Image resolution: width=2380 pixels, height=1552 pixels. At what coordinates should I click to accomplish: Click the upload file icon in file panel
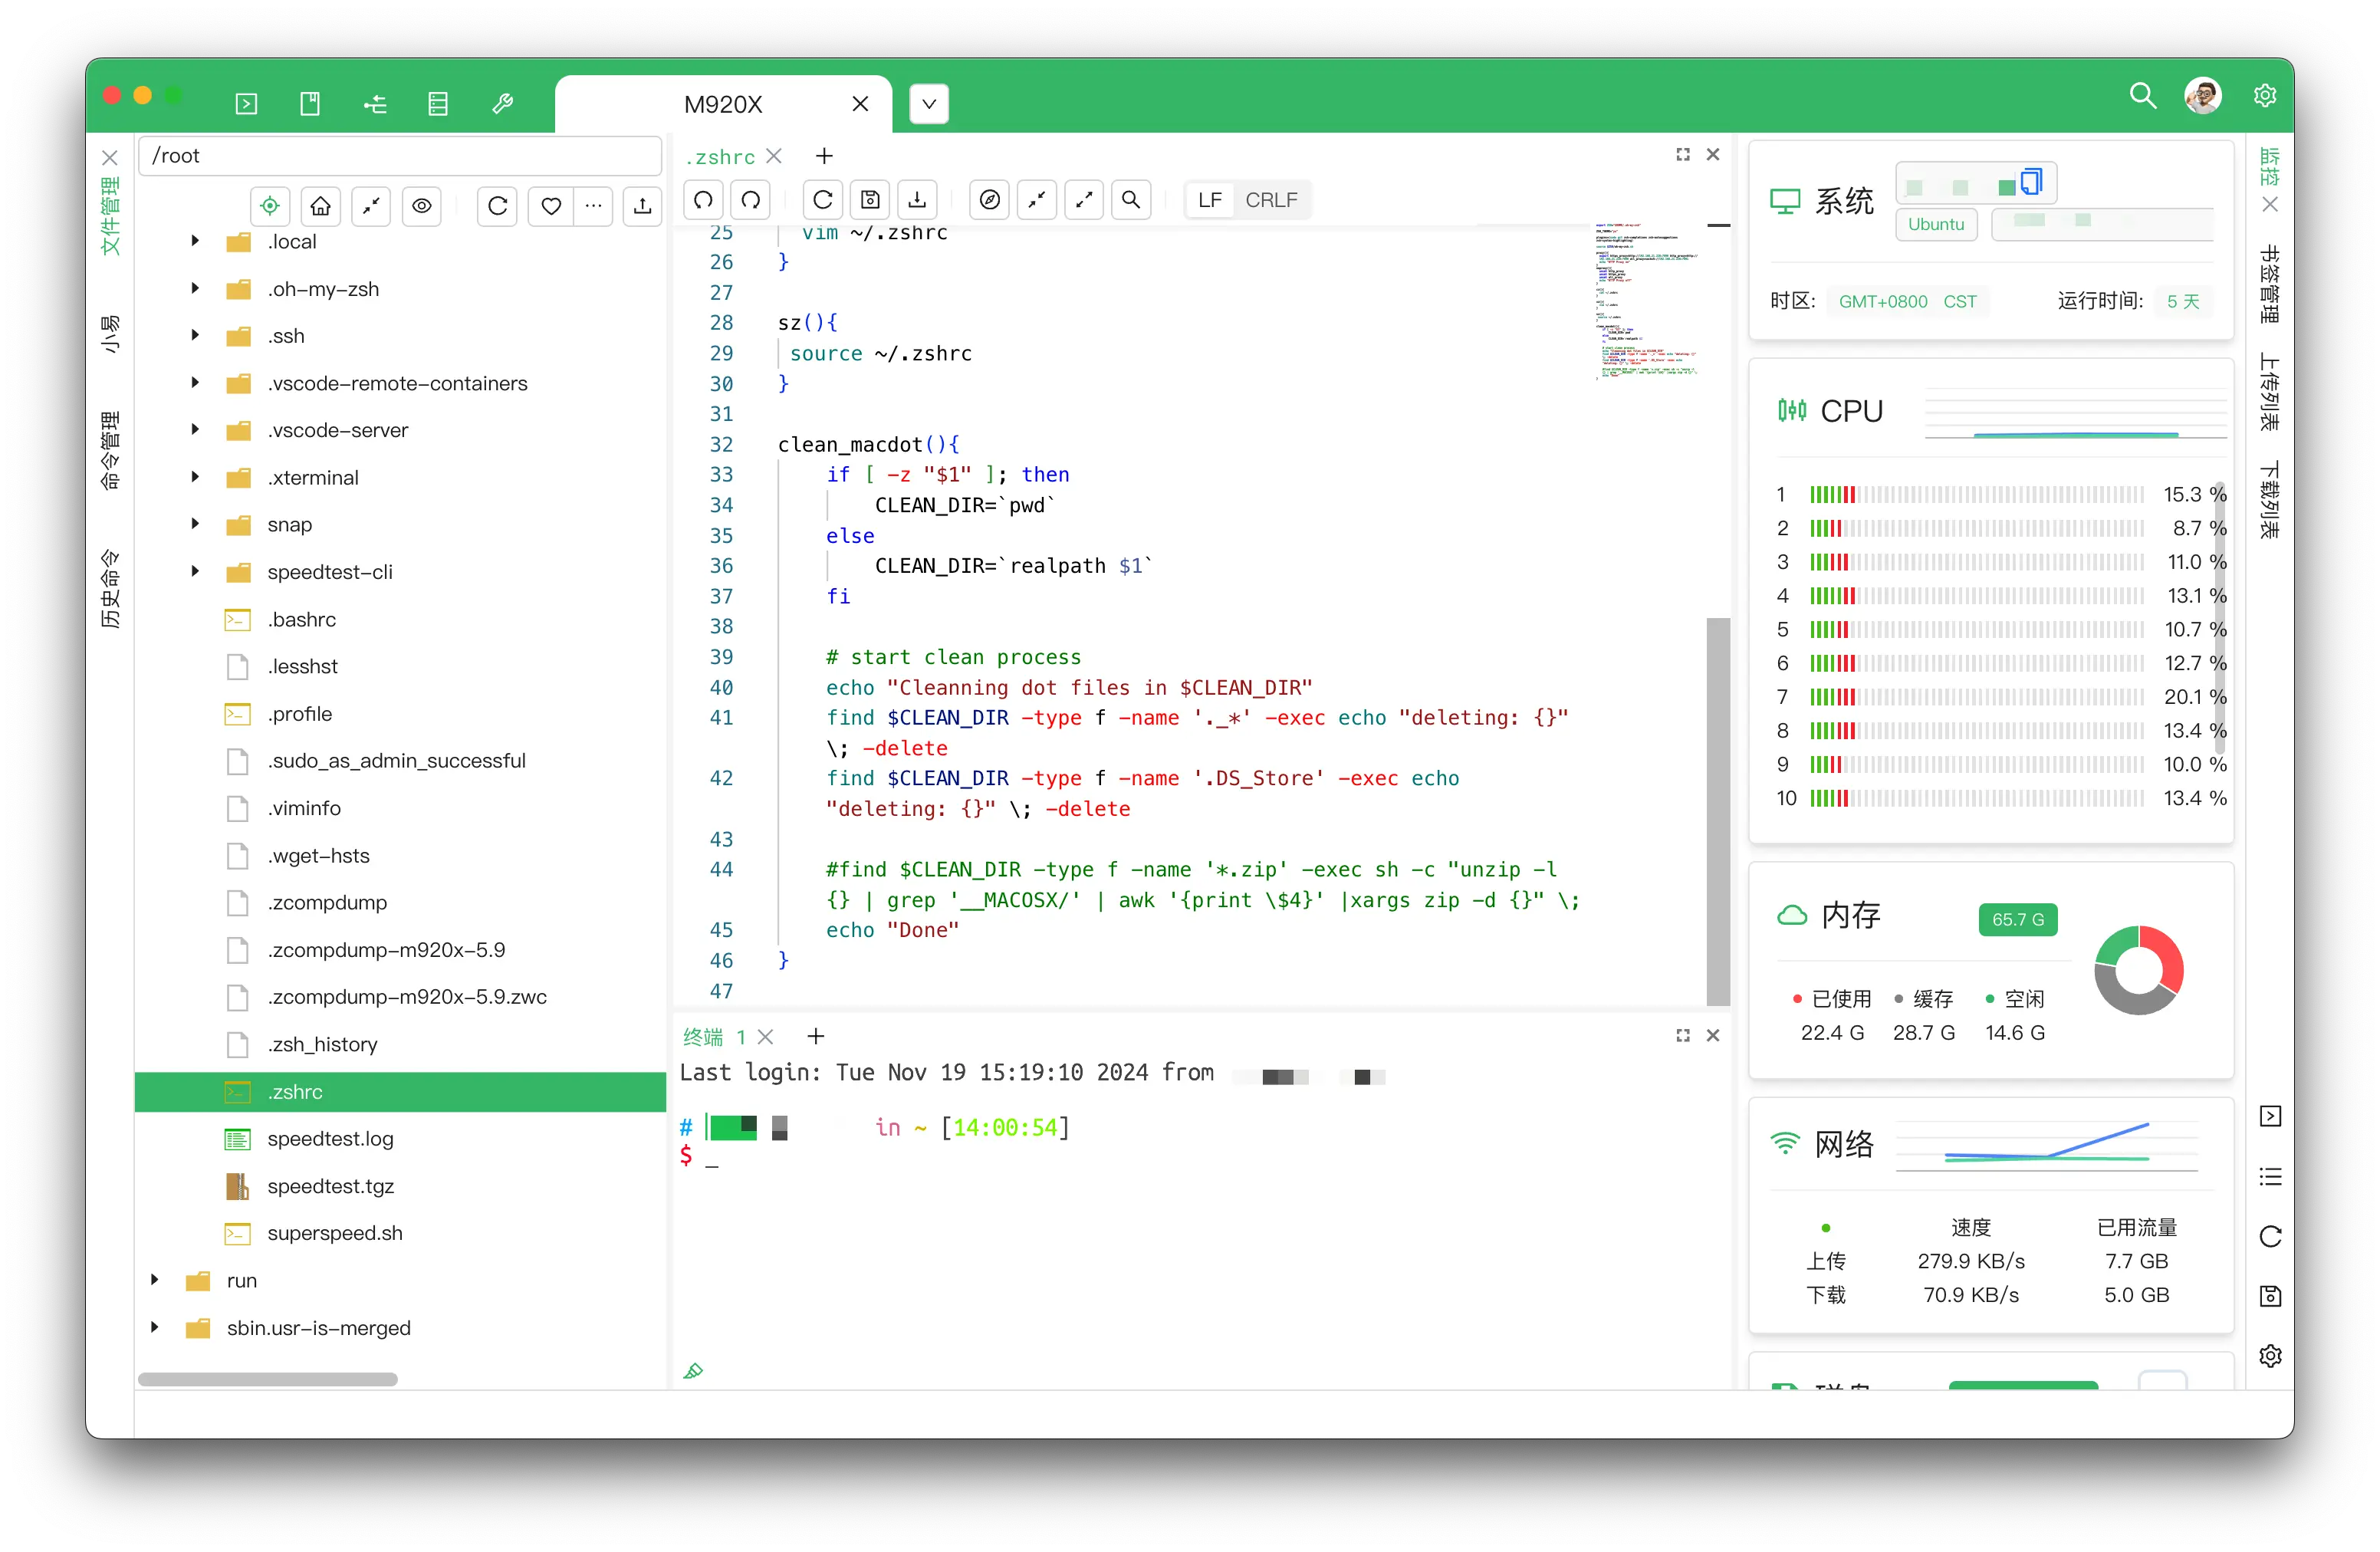(642, 206)
